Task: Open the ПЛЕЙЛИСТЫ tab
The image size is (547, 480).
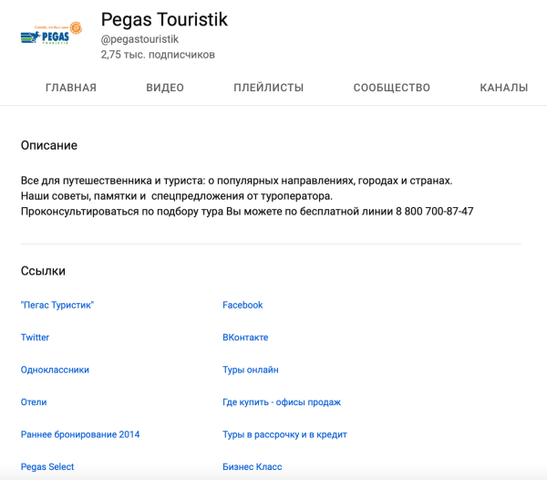Action: coord(268,88)
